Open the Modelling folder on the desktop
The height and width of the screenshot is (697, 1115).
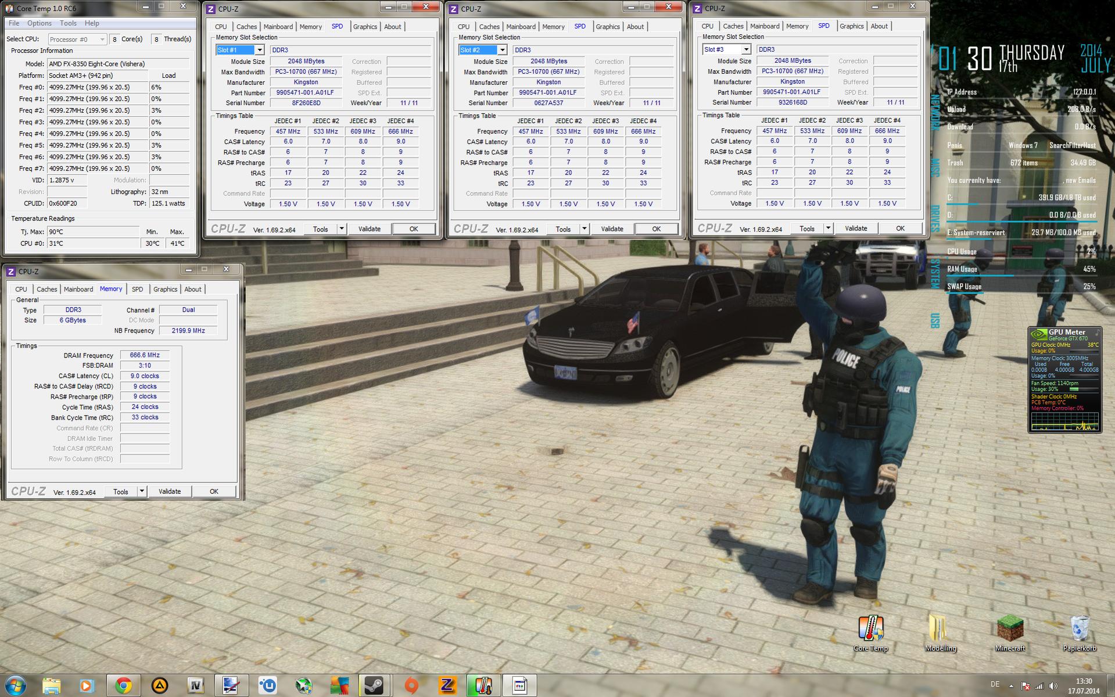coord(940,634)
